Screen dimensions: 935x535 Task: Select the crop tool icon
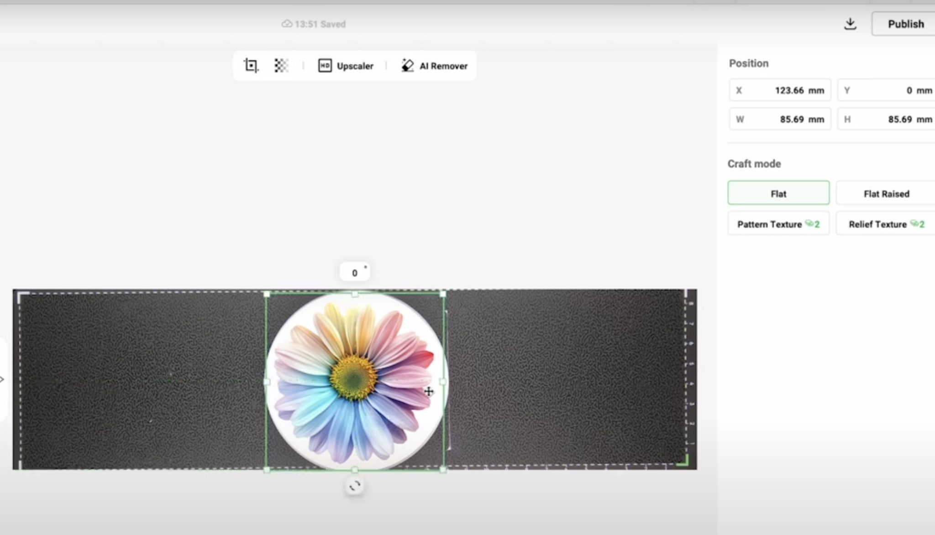pyautogui.click(x=251, y=66)
